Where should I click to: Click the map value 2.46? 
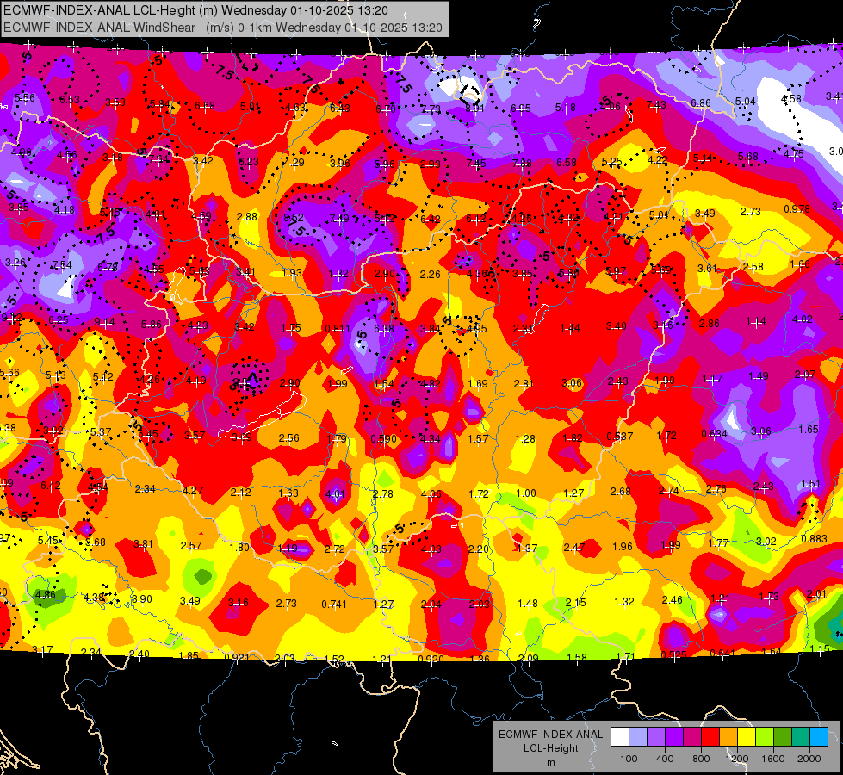[x=672, y=599]
